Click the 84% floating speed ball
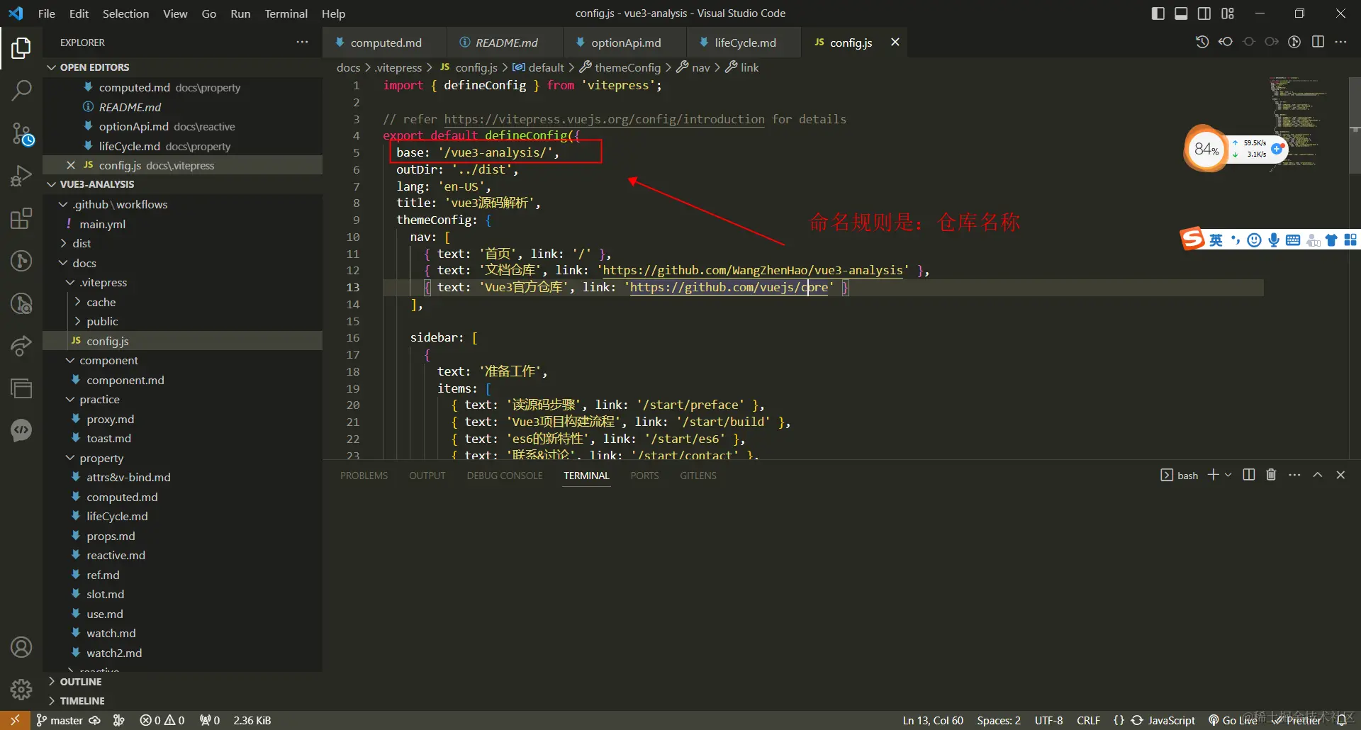The image size is (1361, 730). 1206,149
